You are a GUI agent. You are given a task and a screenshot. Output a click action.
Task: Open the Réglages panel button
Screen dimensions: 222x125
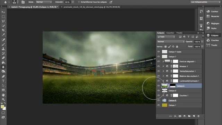pos(213,23)
